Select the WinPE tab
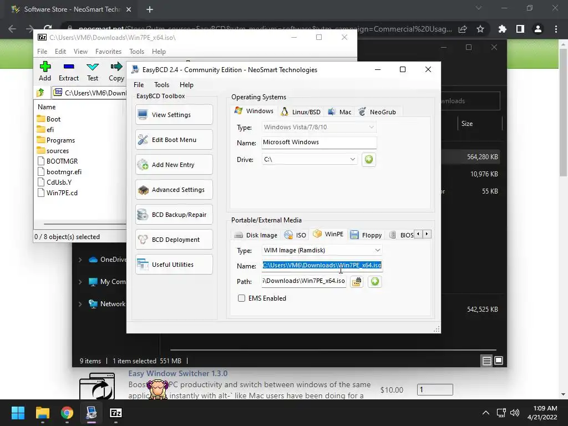The image size is (568, 426). tap(328, 234)
